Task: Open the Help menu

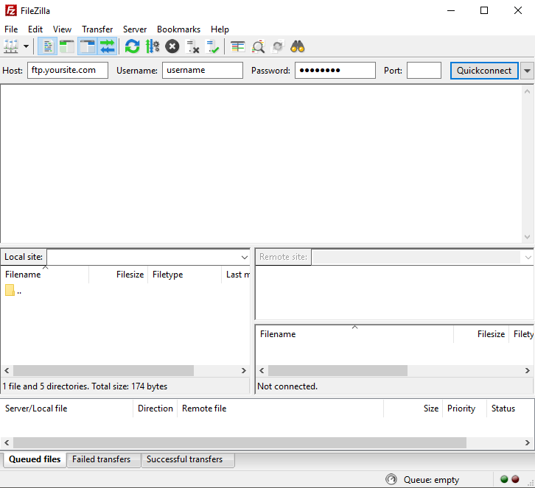Action: [220, 29]
